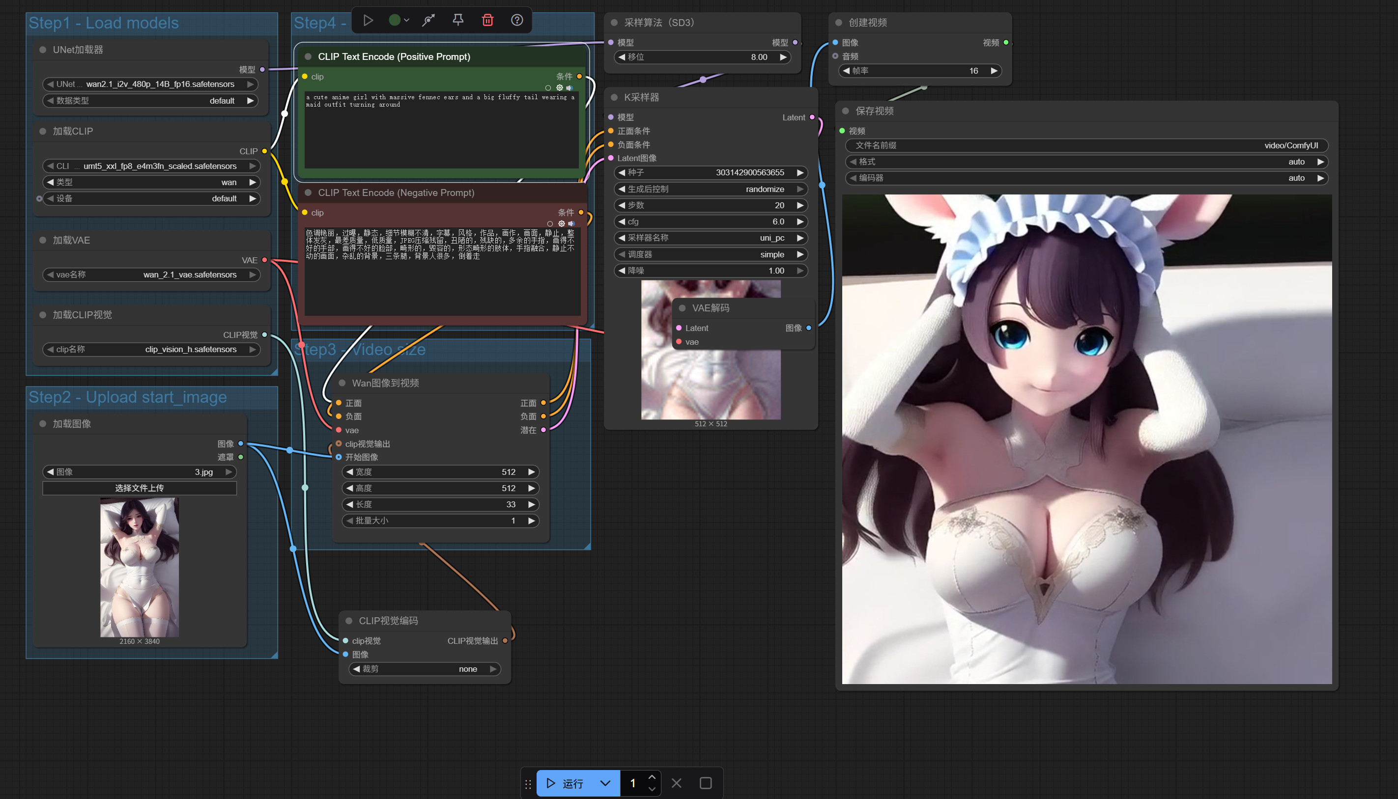Click the 运行 run button
Screen dimensions: 1398x799
tap(566, 783)
